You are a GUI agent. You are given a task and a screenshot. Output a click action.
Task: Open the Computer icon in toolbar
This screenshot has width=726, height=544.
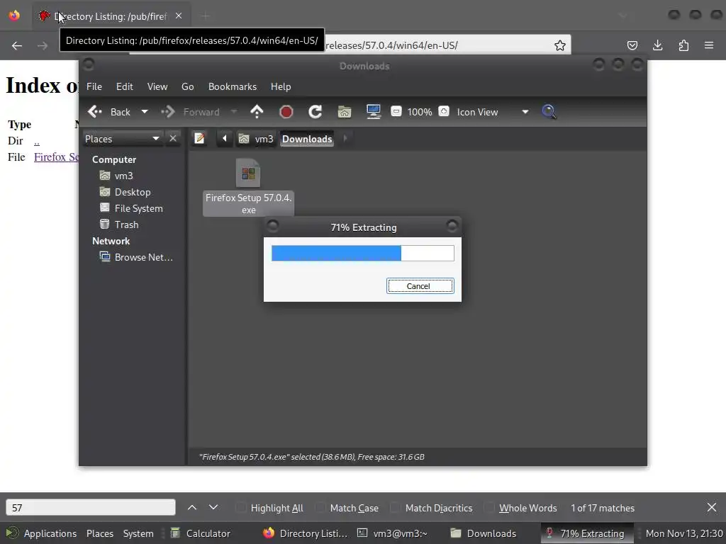coord(373,112)
